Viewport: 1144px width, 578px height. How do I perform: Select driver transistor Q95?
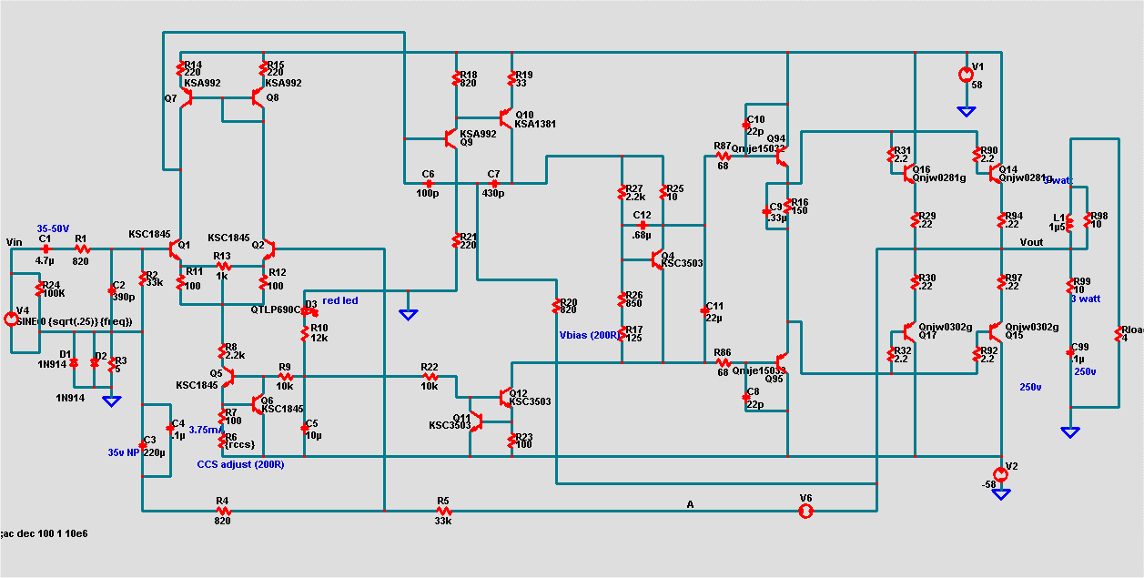pos(782,363)
